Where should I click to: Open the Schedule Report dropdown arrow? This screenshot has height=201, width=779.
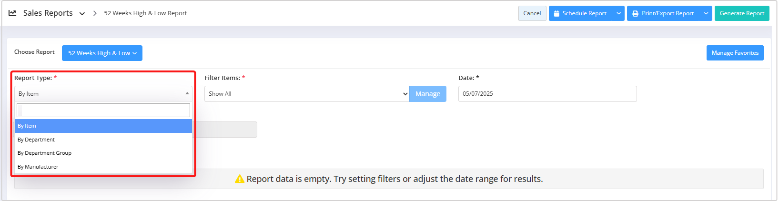click(618, 13)
